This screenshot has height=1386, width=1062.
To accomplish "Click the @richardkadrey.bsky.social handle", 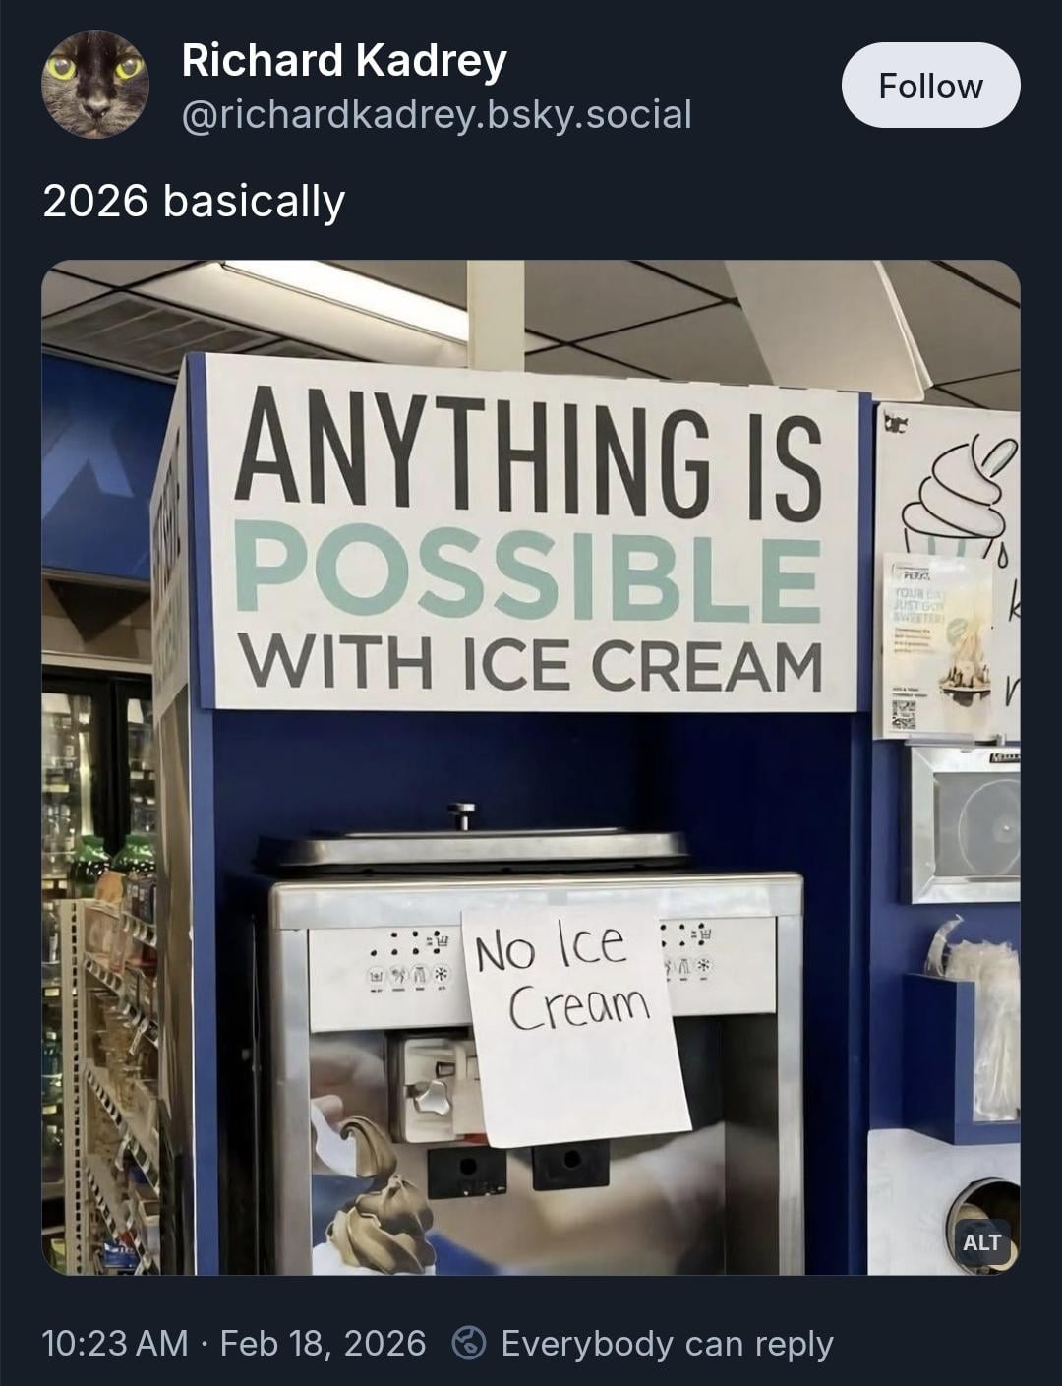I will click(x=437, y=114).
